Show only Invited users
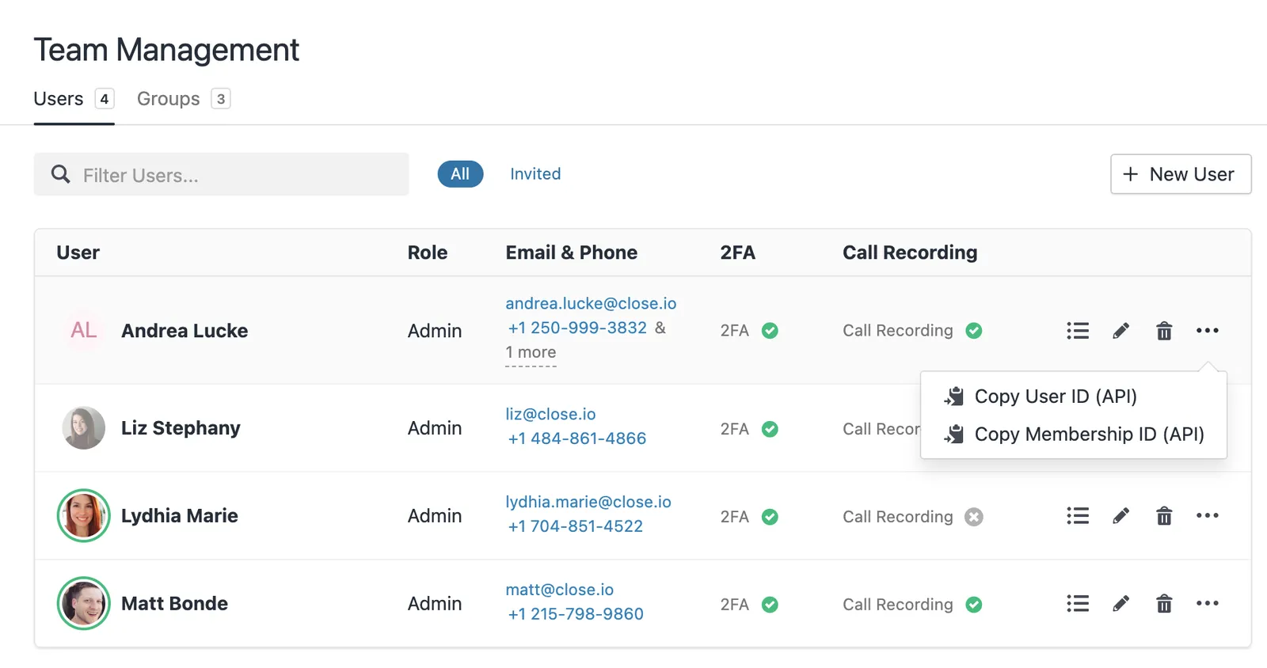This screenshot has width=1267, height=668. pyautogui.click(x=535, y=174)
